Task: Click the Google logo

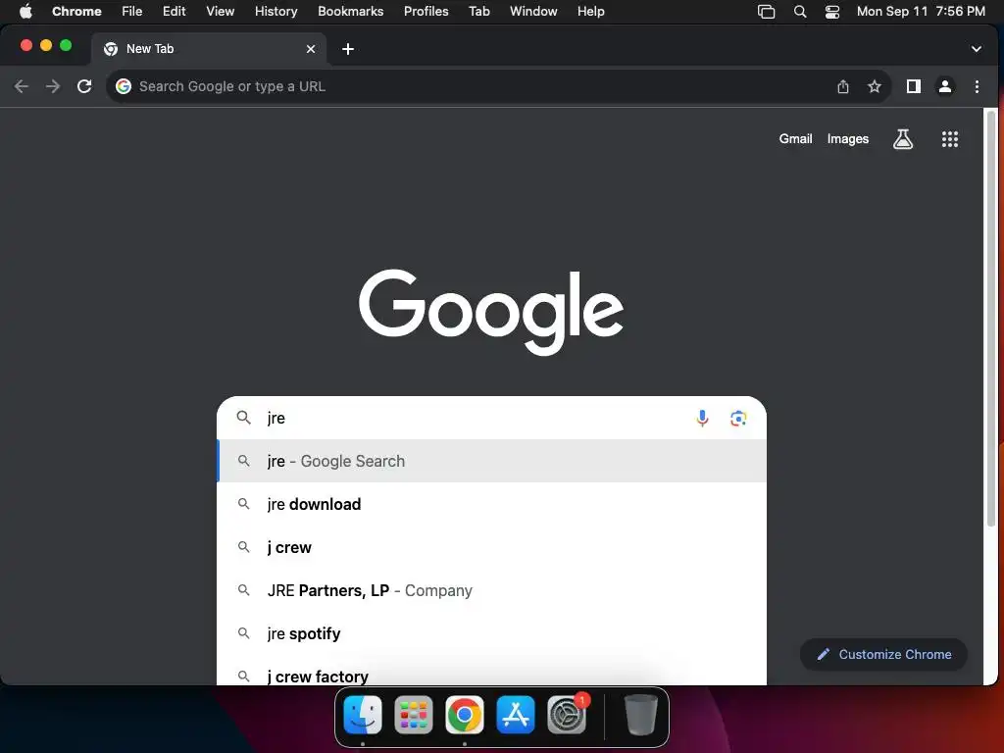Action: (491, 312)
